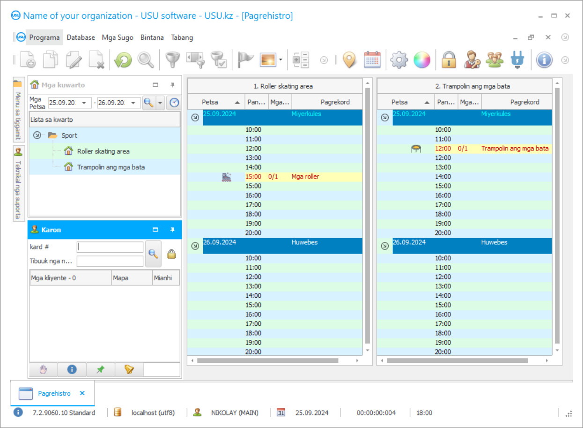Select the 15:00 Mga roller booking row
Viewport: 583px width, 428px height.
tap(275, 177)
